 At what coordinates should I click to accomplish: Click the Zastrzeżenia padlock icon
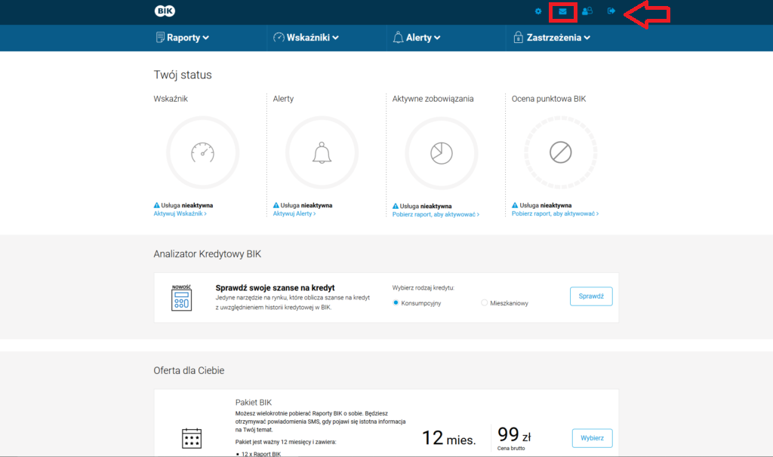[x=518, y=37]
